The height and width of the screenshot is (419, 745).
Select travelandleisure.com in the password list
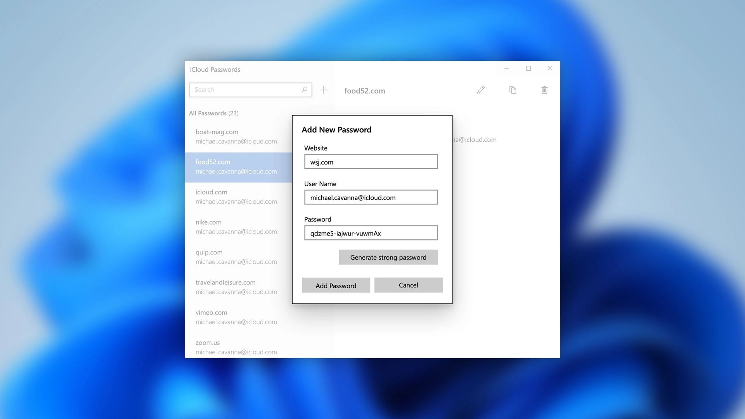pos(239,287)
